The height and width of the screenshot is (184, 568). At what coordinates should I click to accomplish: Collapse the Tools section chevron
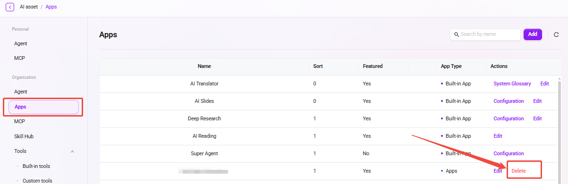coord(72,151)
